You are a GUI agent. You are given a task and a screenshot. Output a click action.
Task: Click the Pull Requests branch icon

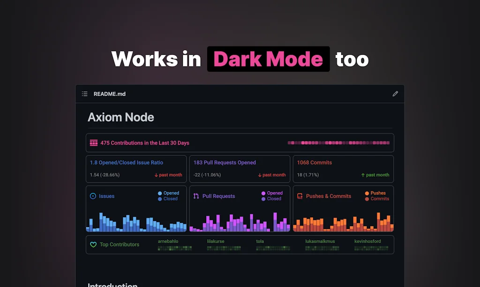tap(196, 196)
